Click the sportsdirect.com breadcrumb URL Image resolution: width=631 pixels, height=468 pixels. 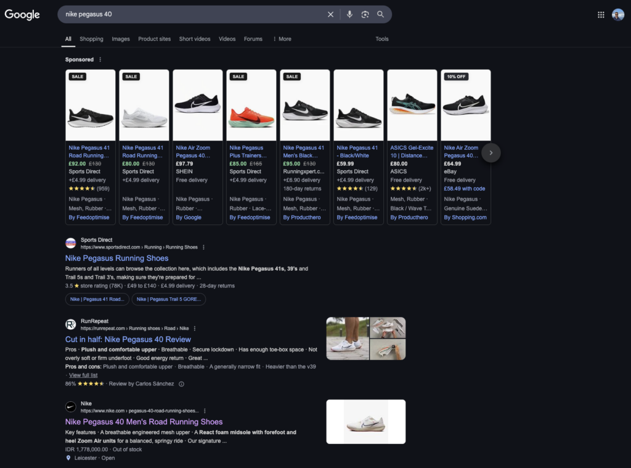point(139,247)
